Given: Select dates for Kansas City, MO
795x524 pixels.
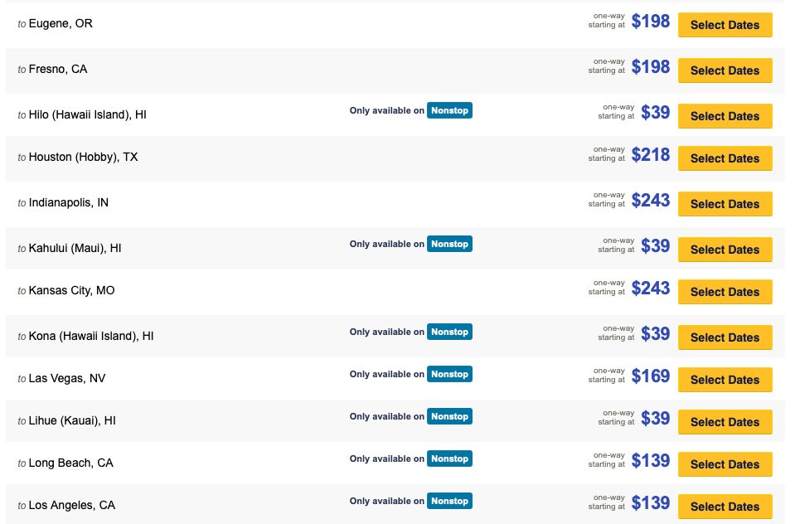Looking at the screenshot, I should click(725, 292).
